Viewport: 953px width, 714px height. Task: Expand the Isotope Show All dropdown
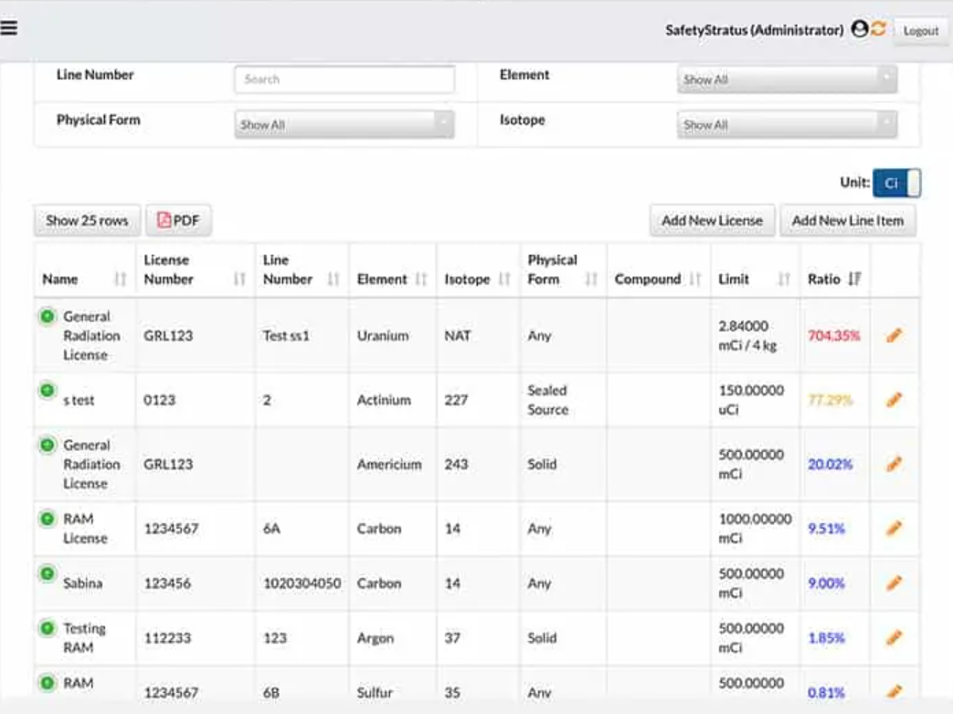click(787, 124)
